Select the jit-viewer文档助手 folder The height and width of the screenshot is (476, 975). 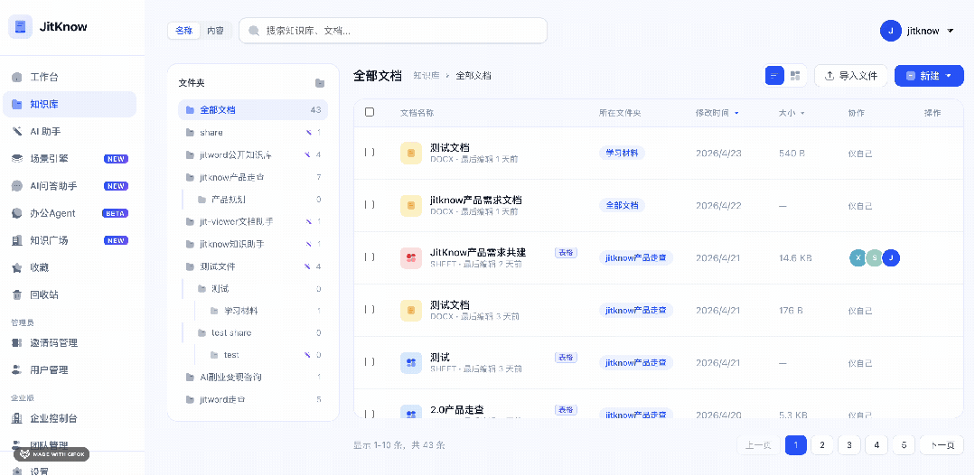pos(253,222)
